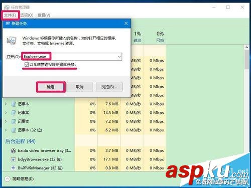The width and height of the screenshot is (251, 188).
Task: Click the 0.8 MB memory value
Action: pos(112,168)
